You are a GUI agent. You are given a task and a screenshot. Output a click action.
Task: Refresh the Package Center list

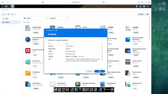(x=8, y=14)
